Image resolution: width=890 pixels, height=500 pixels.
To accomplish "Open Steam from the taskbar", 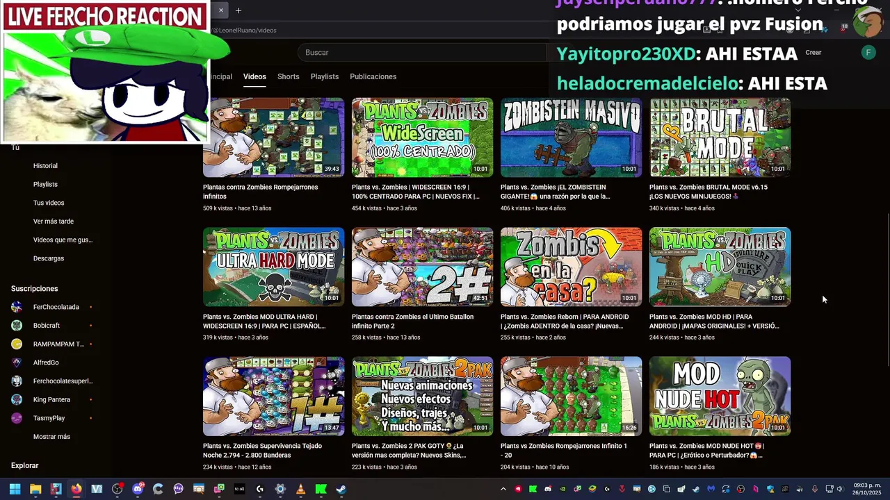I will pos(341,489).
